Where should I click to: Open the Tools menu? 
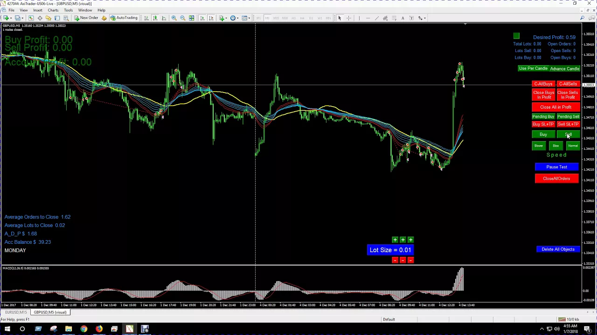[x=68, y=10]
